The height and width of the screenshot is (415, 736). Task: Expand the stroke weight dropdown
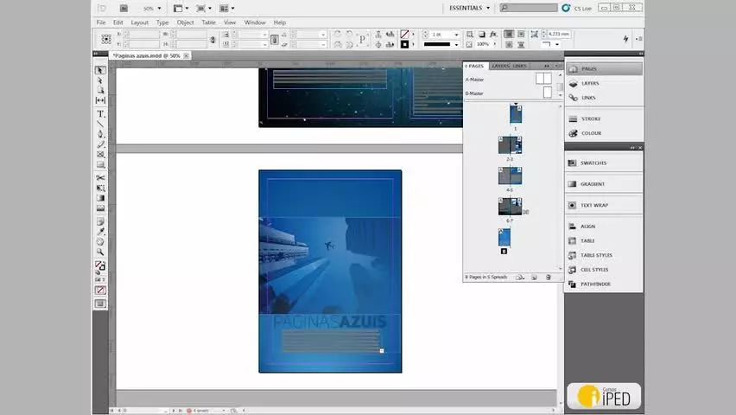point(456,35)
